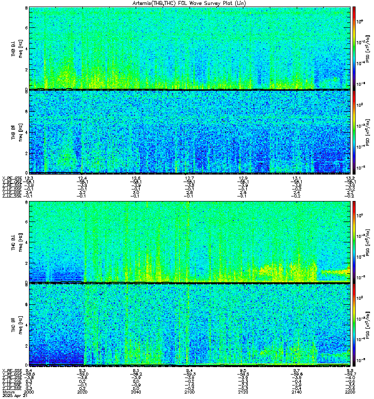This screenshot has height=399, width=374.
Task: Click the 2200 time tick label
Action: pos(350,392)
